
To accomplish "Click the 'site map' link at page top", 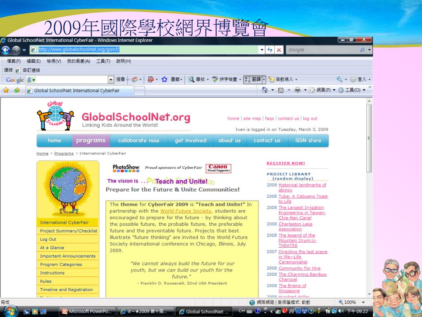I will [x=252, y=118].
